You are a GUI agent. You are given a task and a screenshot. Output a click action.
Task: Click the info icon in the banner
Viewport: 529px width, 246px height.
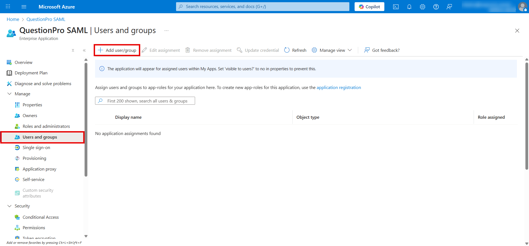tap(102, 69)
